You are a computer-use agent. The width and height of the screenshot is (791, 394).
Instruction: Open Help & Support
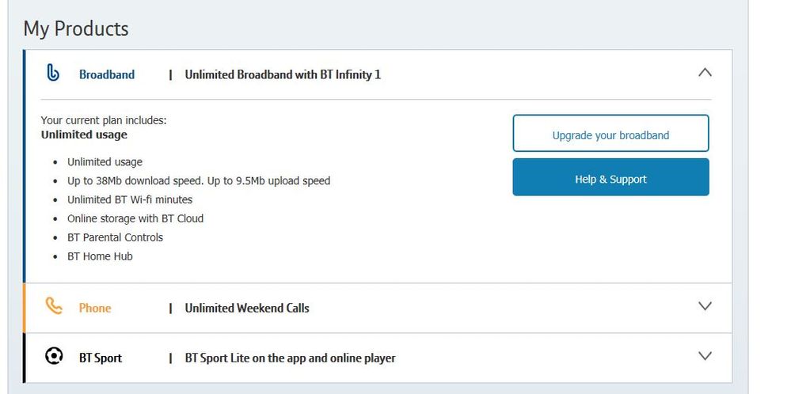click(x=611, y=177)
